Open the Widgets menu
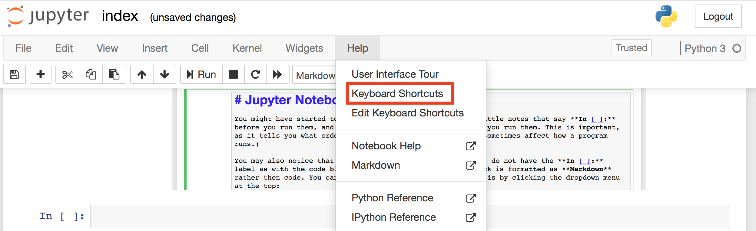Screen dimensions: 756x231 tap(304, 48)
